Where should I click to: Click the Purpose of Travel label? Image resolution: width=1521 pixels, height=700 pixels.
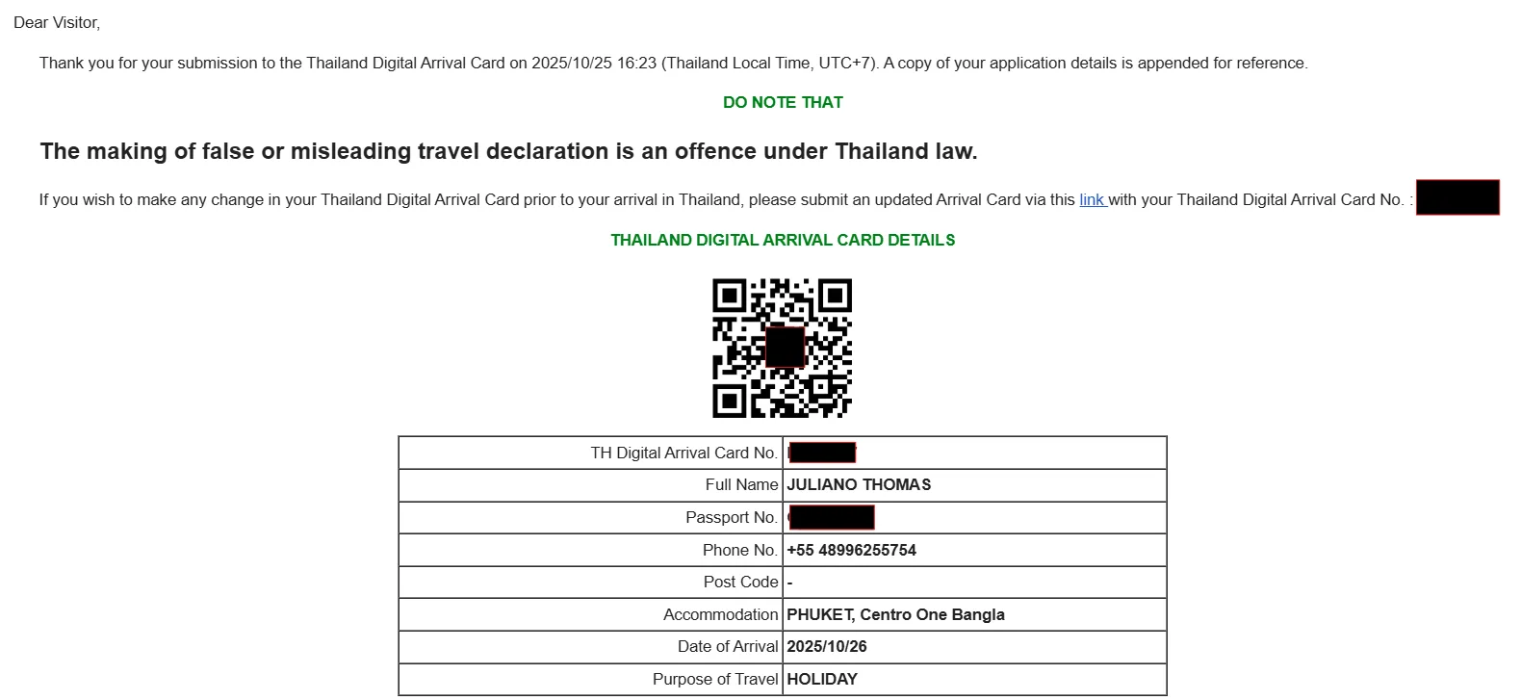tap(714, 679)
